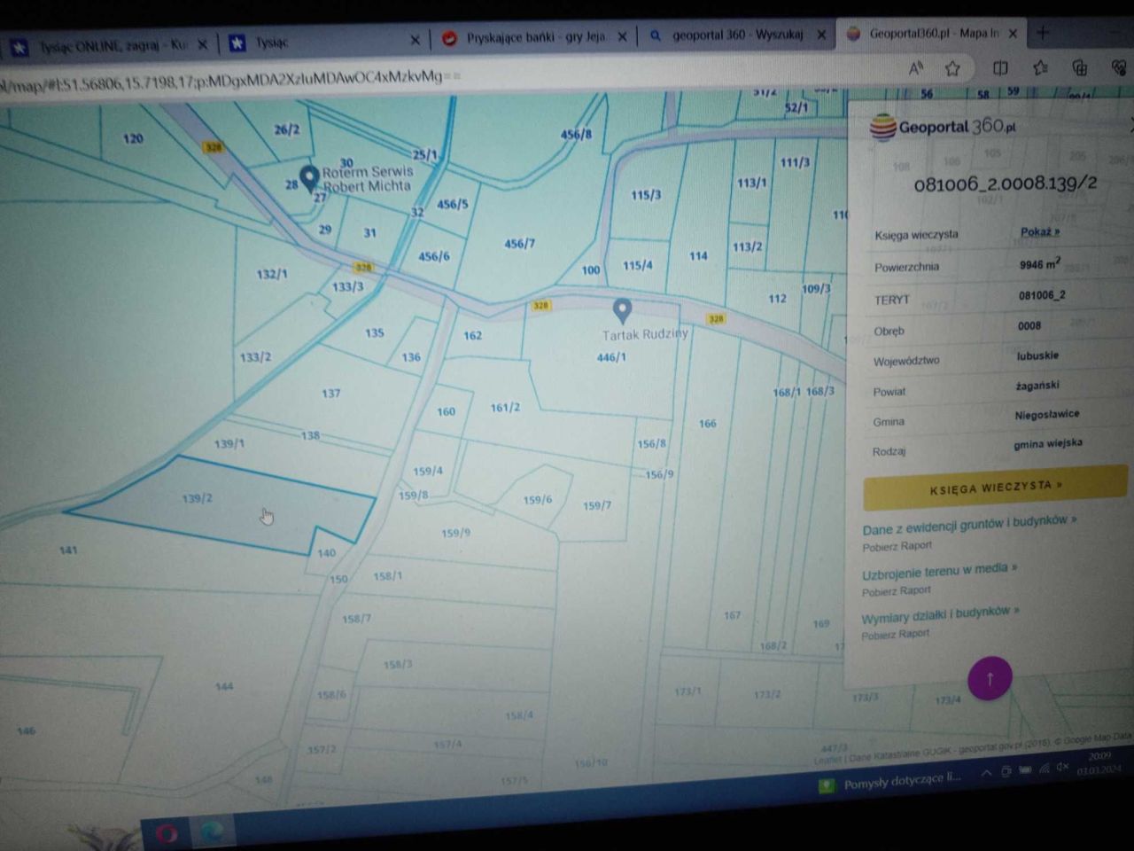
Task: Open Dane z ewidencji gruntów i budynków link
Action: click(x=969, y=526)
